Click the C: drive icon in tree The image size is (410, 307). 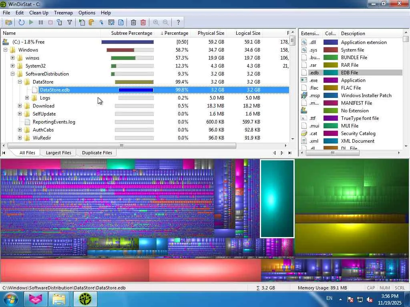pyautogui.click(x=6, y=42)
